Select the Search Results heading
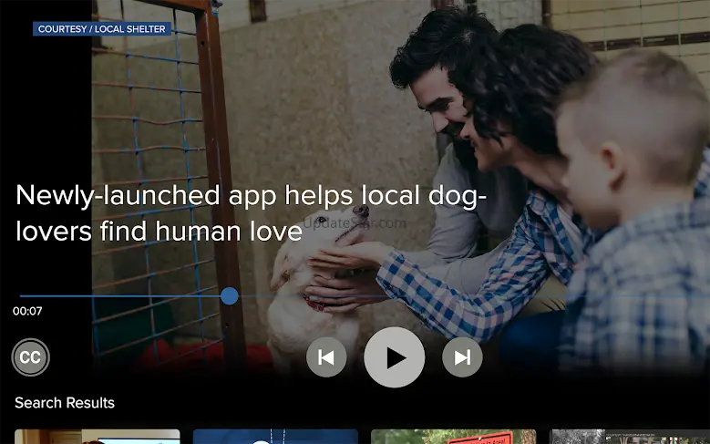Screen dimensions: 710x444 click(65, 403)
